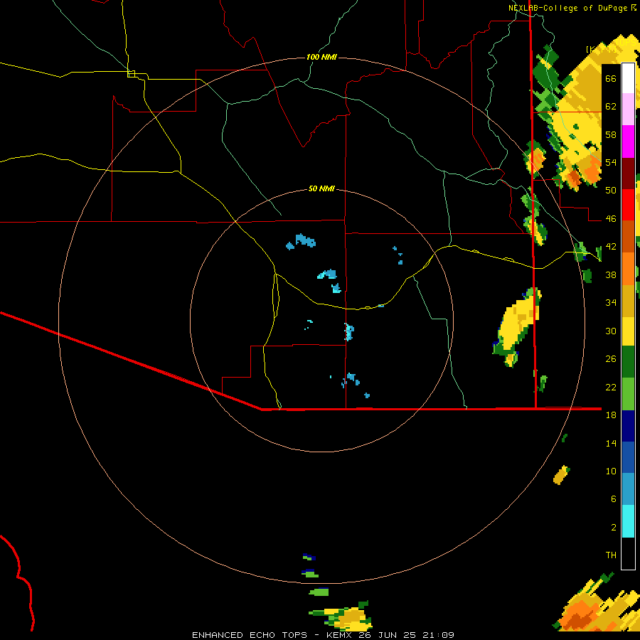Click the legend value '50'
This screenshot has height=640, width=640.
click(x=611, y=190)
